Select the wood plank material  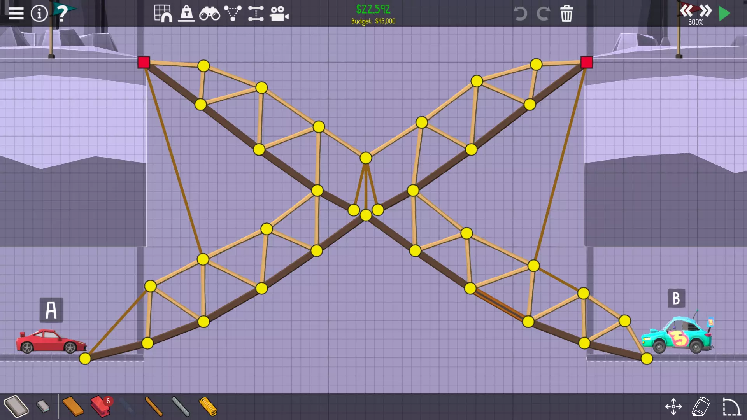coord(73,406)
